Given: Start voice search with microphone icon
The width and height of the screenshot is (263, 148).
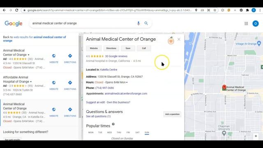Looking at the screenshot, I should (138, 23).
